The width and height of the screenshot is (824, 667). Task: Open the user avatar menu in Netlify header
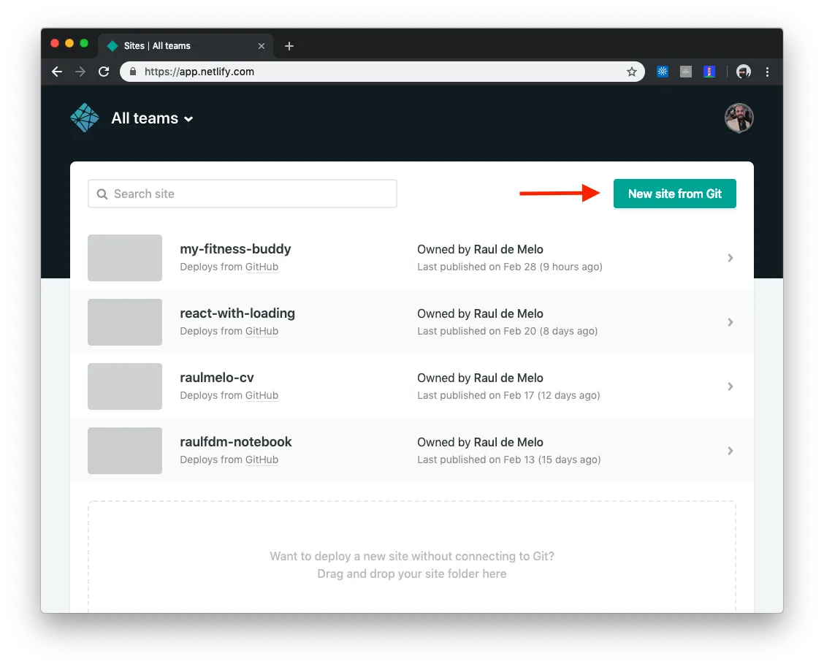pyautogui.click(x=739, y=118)
